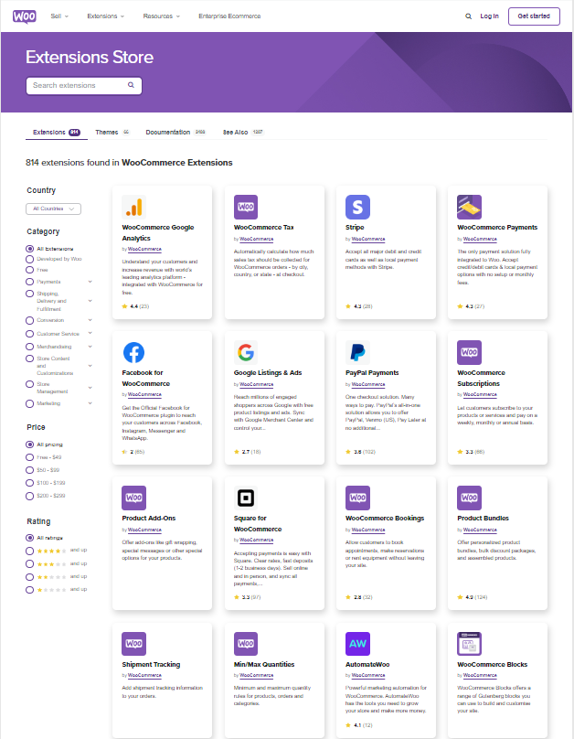Select the four stars and up rating
The image size is (574, 739).
pyautogui.click(x=29, y=551)
